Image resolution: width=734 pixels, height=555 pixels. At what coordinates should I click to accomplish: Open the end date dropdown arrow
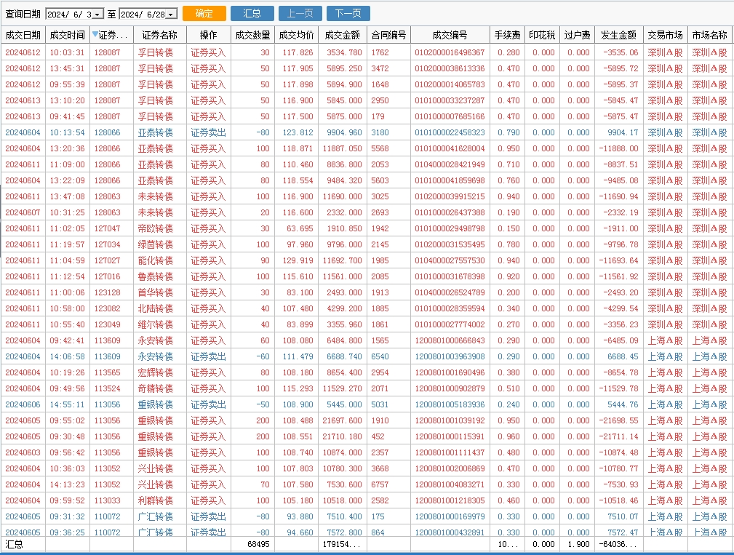[171, 15]
